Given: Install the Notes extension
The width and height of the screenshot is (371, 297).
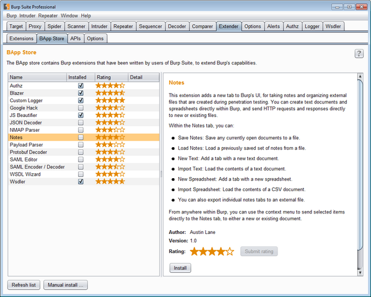Looking at the screenshot, I should point(180,268).
